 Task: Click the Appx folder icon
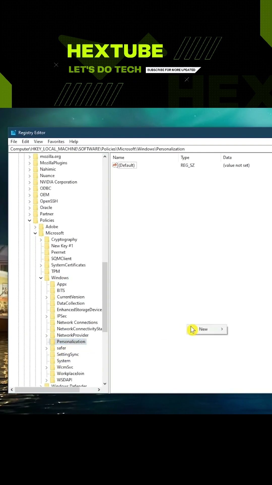(53, 284)
